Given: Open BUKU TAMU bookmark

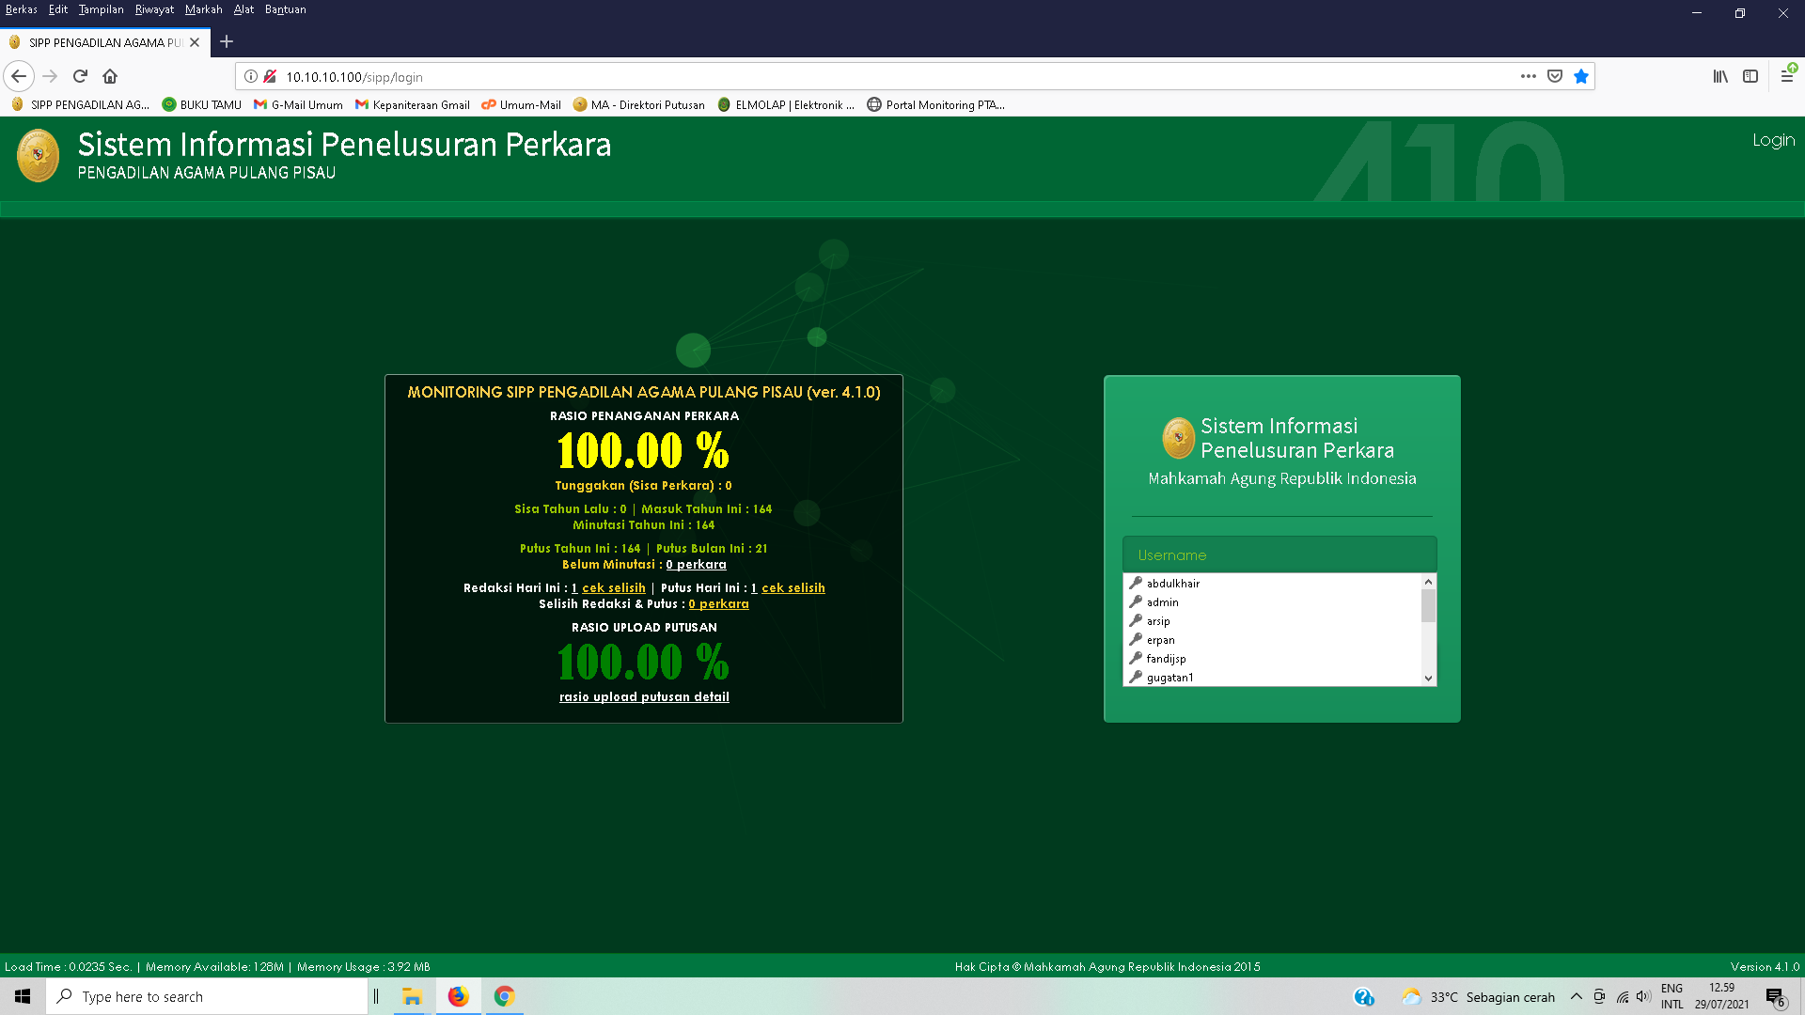Looking at the screenshot, I should click(x=201, y=105).
